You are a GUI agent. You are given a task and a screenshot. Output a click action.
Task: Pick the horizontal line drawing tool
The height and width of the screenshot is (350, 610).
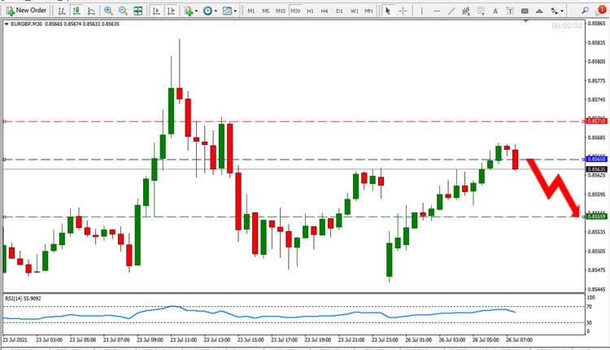[437, 11]
